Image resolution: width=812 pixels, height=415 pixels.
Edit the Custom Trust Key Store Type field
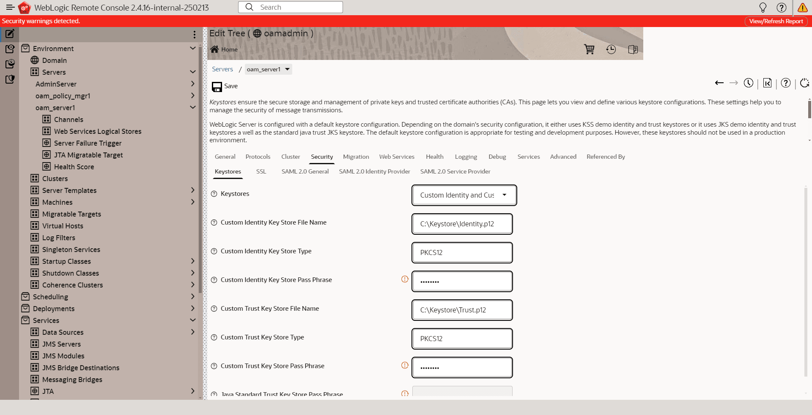(462, 339)
